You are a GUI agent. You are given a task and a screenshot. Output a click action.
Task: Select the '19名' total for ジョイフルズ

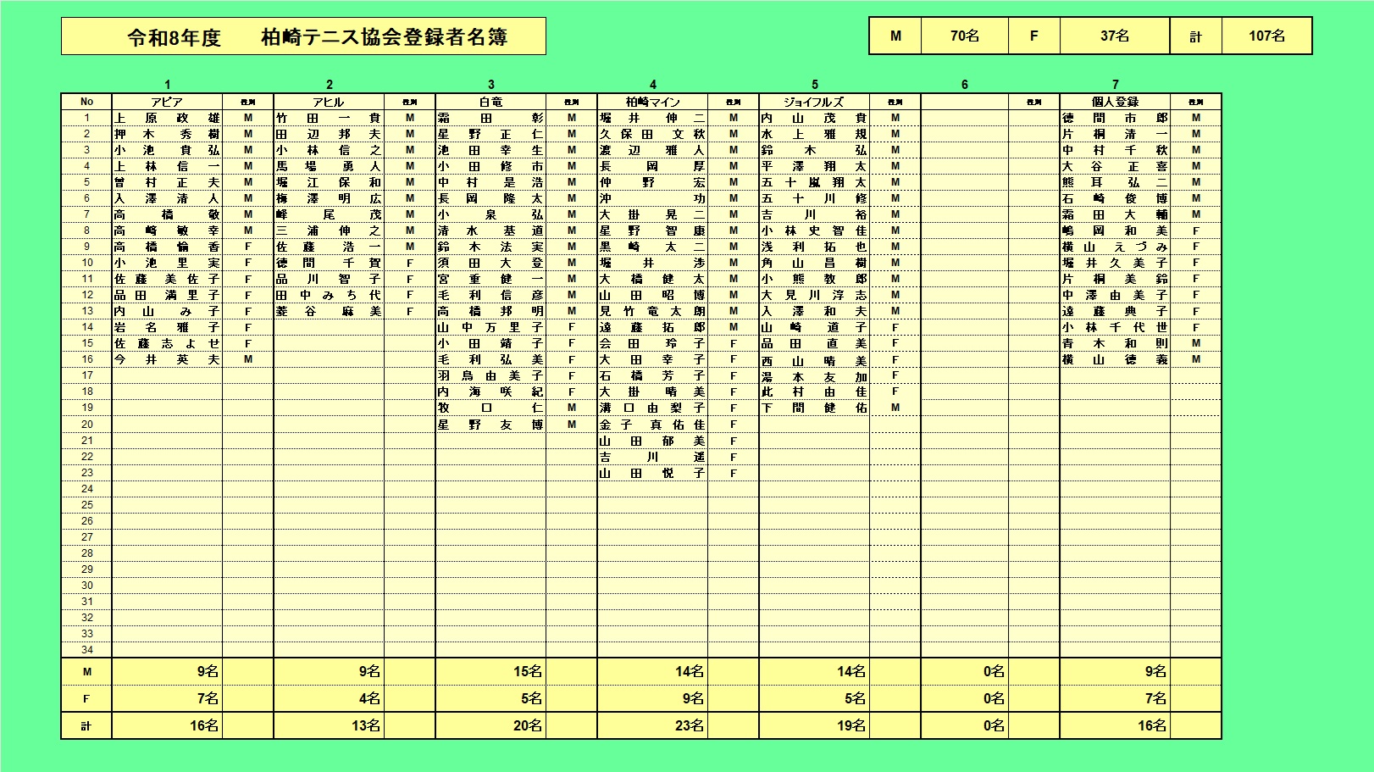tap(814, 725)
